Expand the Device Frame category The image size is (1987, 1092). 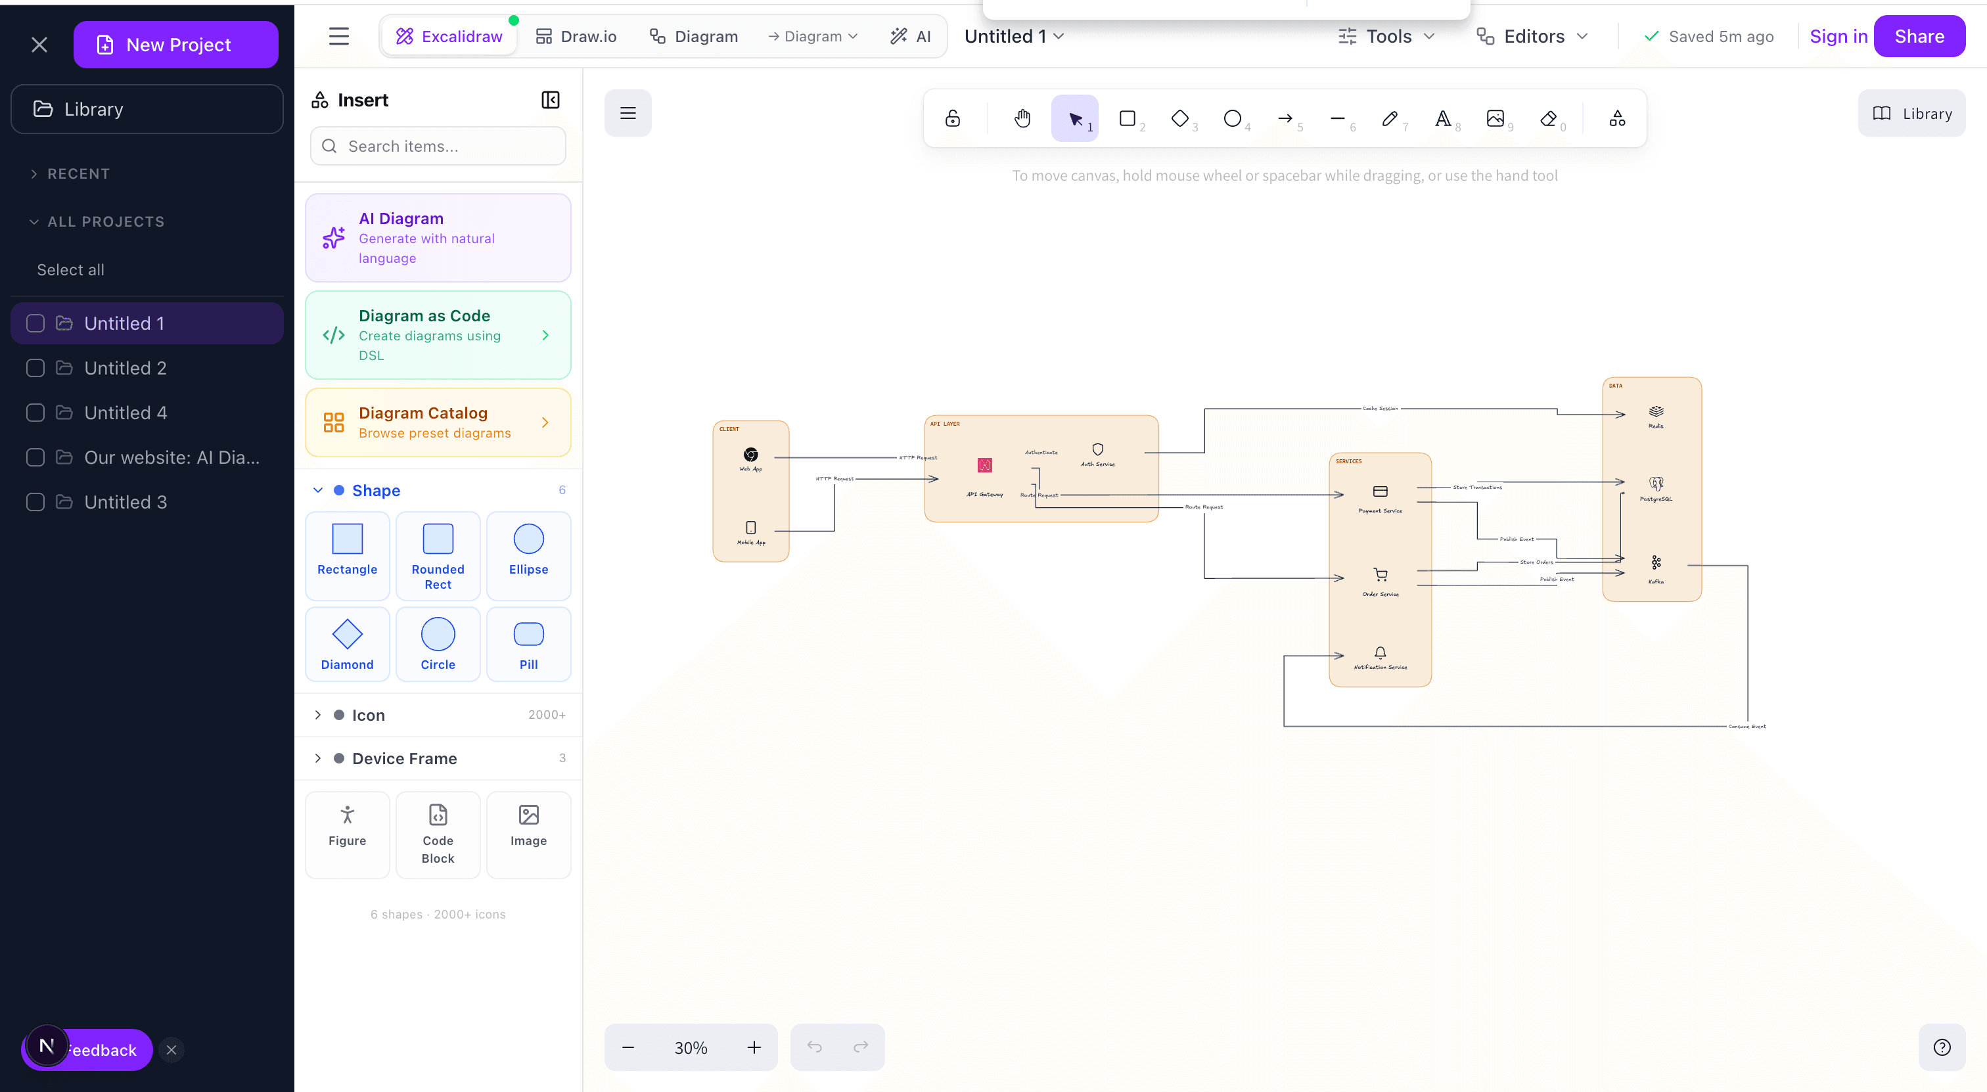click(438, 758)
